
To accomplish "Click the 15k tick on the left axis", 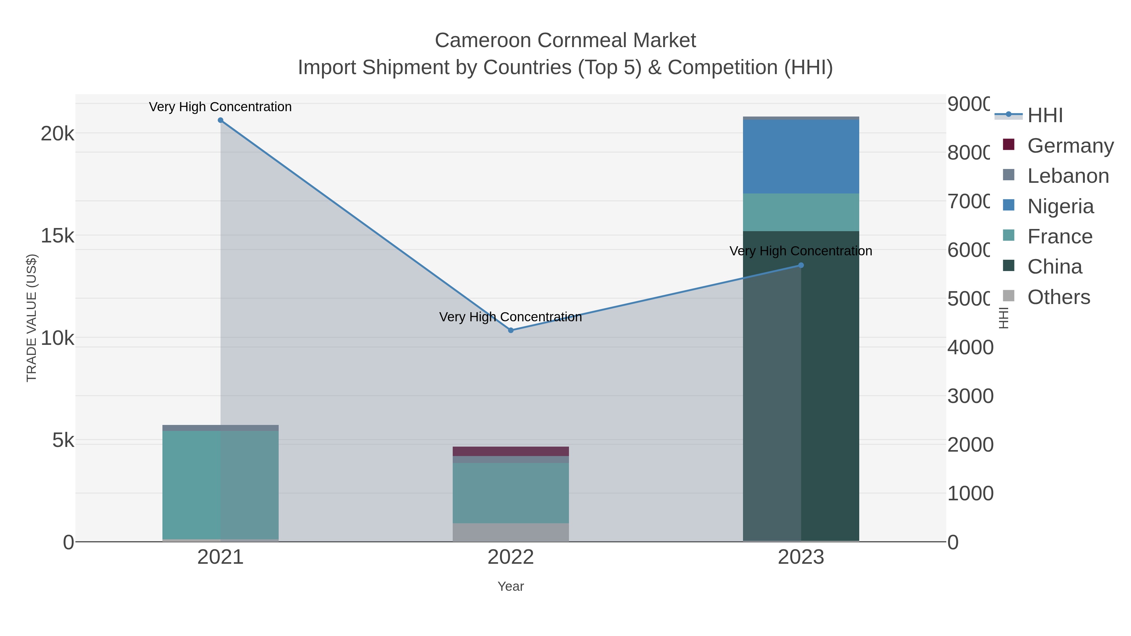I will click(x=57, y=236).
